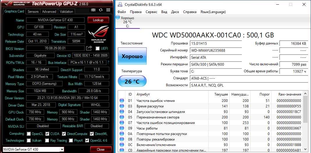Image resolution: width=311 pixels, height=153 pixels.
Task: Click status orb for attribute 05
Action: click(122, 117)
